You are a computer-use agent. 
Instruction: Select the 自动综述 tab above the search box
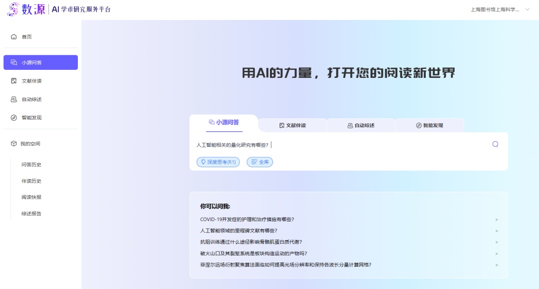point(361,125)
